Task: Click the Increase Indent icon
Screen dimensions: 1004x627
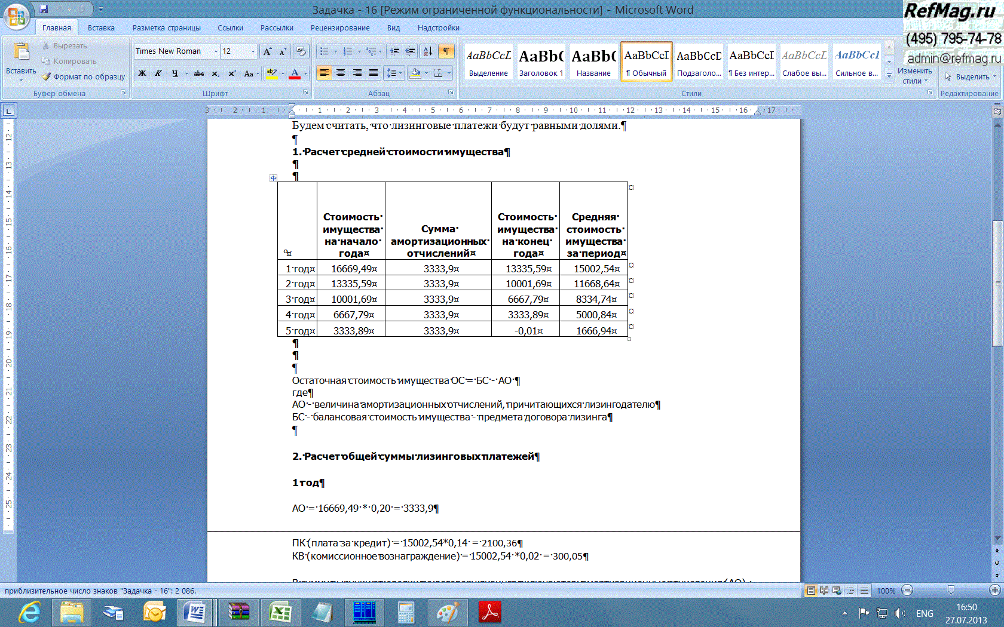Action: tap(411, 51)
